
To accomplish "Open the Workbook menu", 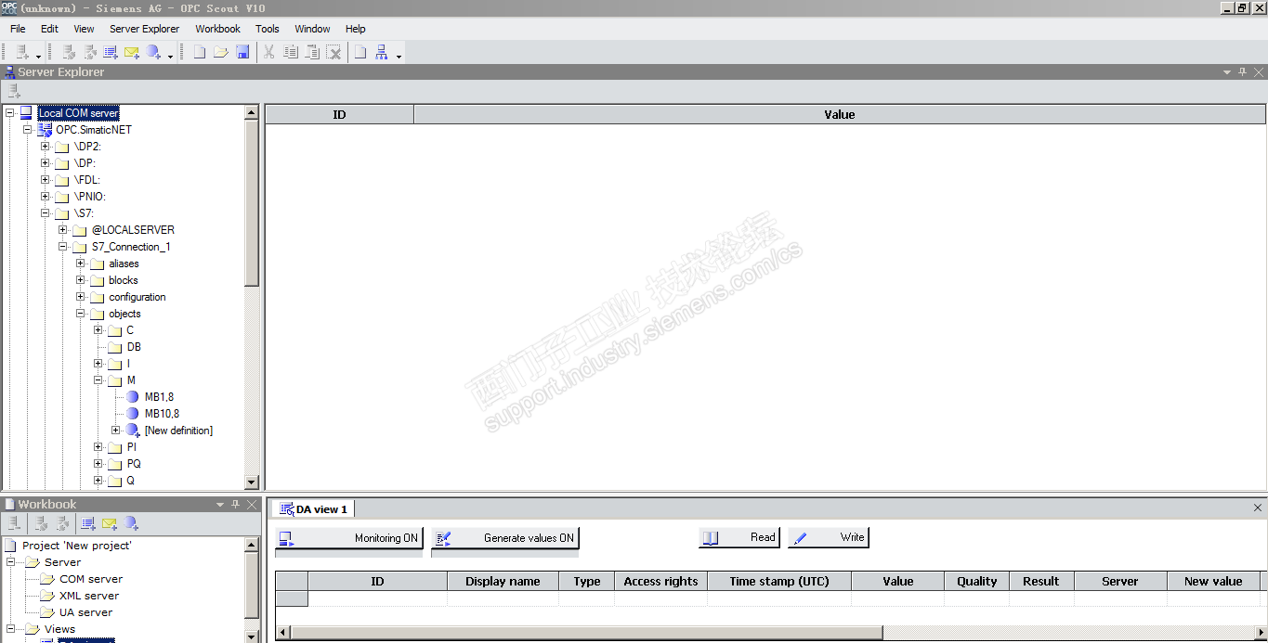I will [x=217, y=29].
